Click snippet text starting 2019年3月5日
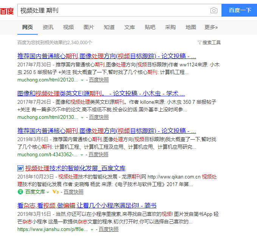 pos(117,143)
